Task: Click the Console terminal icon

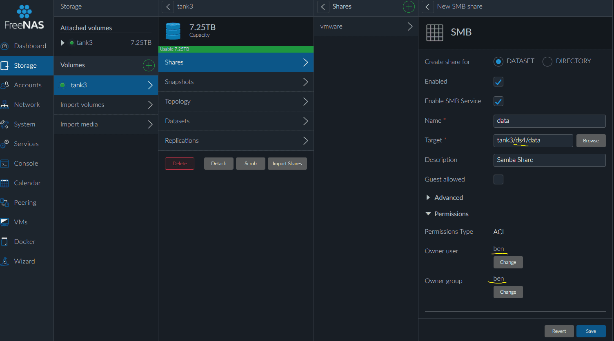Action: click(4, 164)
